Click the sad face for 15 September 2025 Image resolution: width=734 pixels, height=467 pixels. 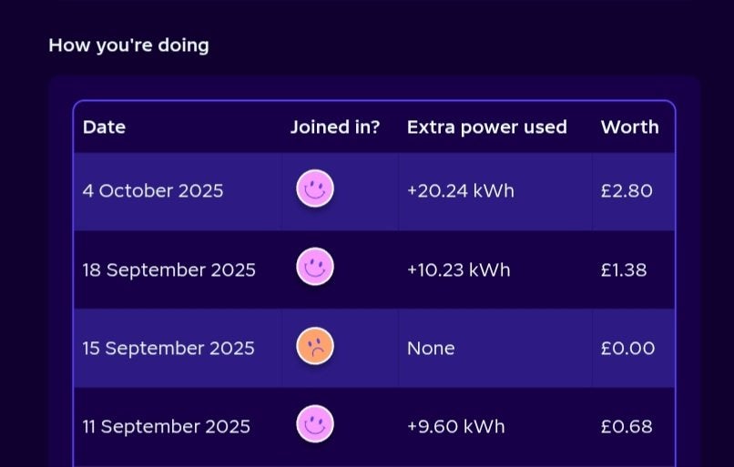[x=315, y=346]
